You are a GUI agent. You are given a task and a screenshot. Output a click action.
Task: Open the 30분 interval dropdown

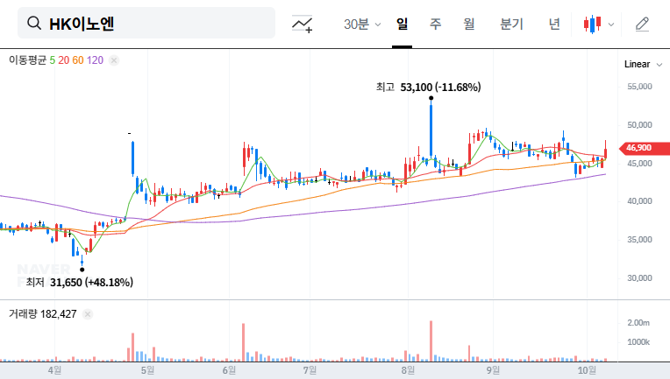(362, 24)
